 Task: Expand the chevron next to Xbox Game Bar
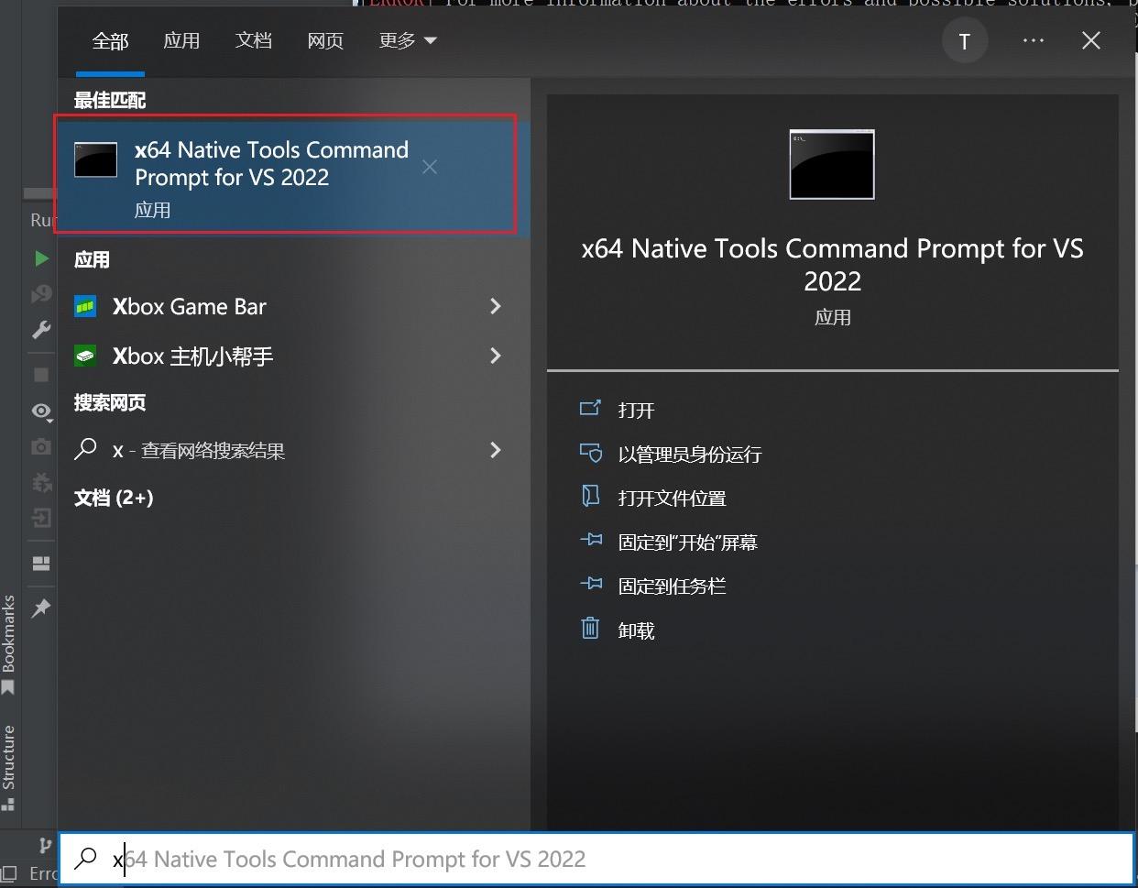pos(495,306)
